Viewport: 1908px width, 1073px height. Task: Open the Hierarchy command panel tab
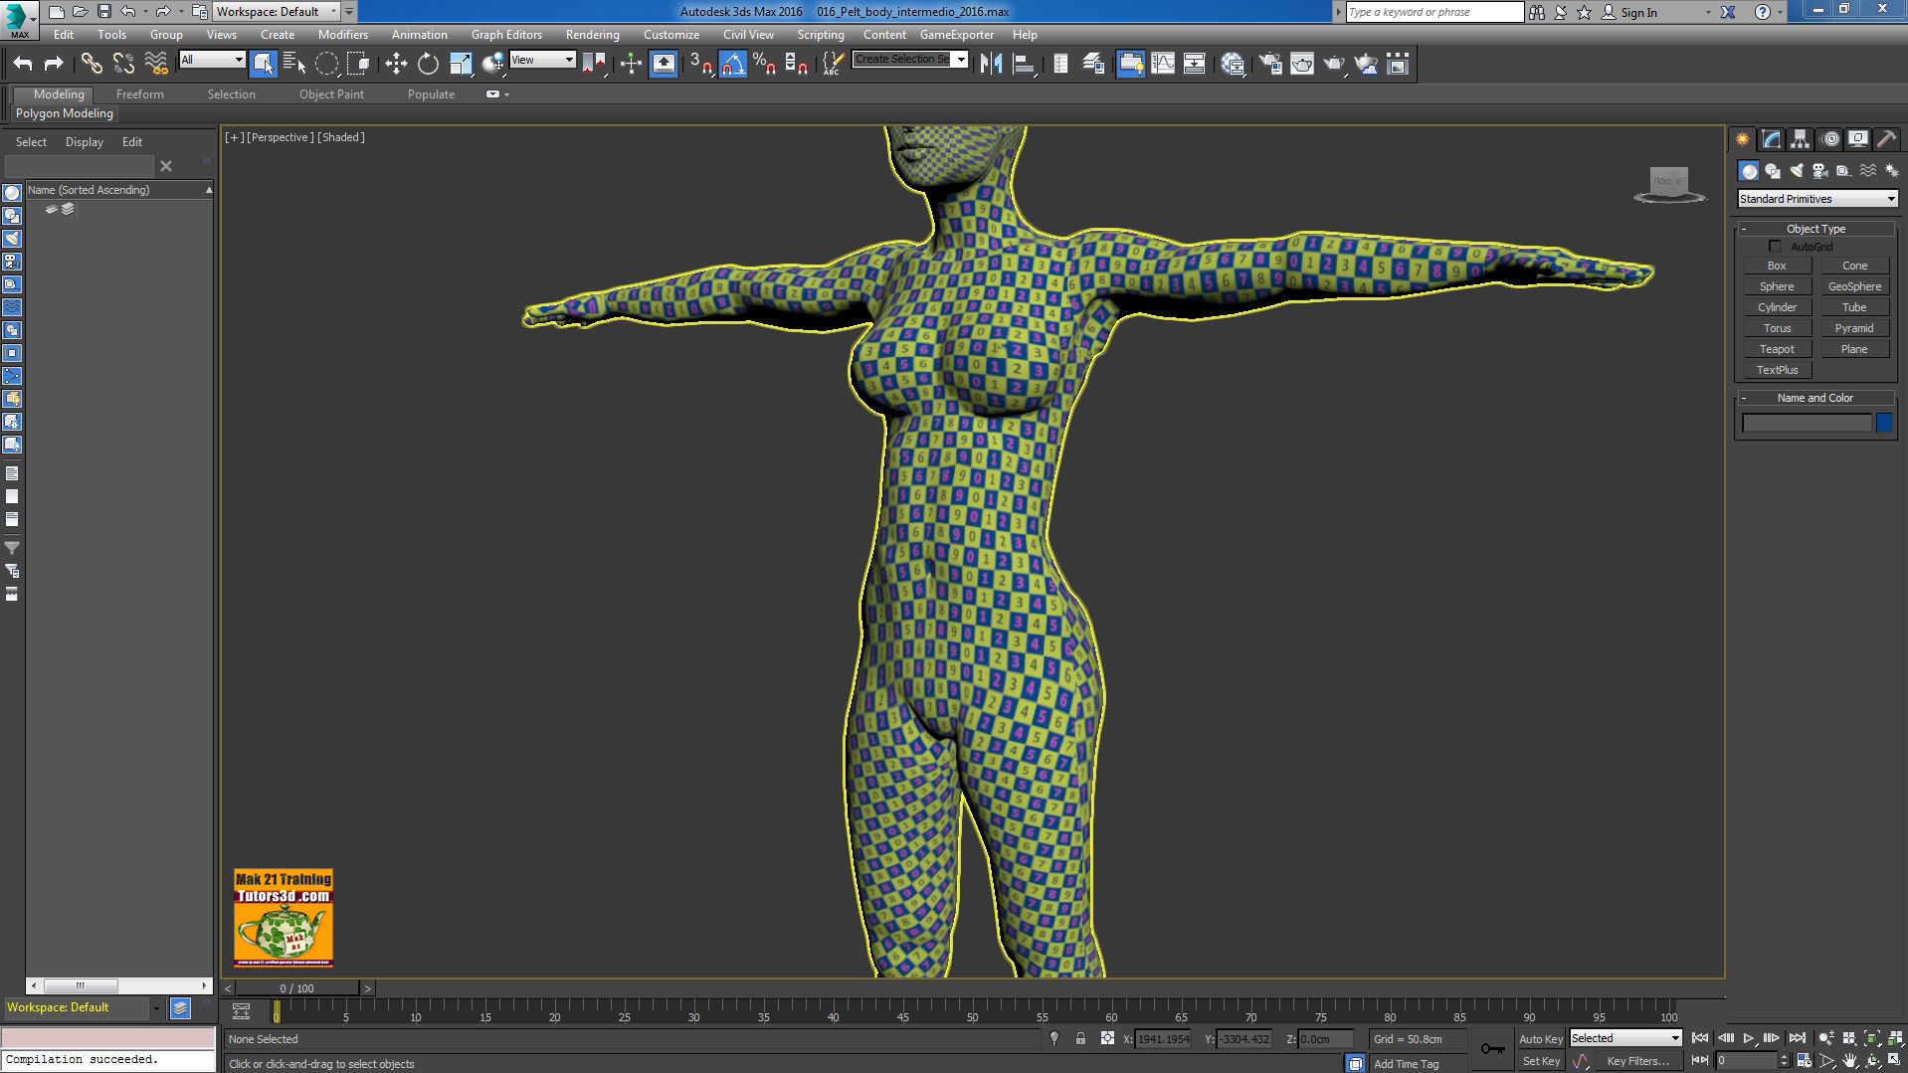[x=1800, y=139]
